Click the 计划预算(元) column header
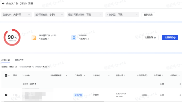The image size is (182, 102). [x=142, y=76]
